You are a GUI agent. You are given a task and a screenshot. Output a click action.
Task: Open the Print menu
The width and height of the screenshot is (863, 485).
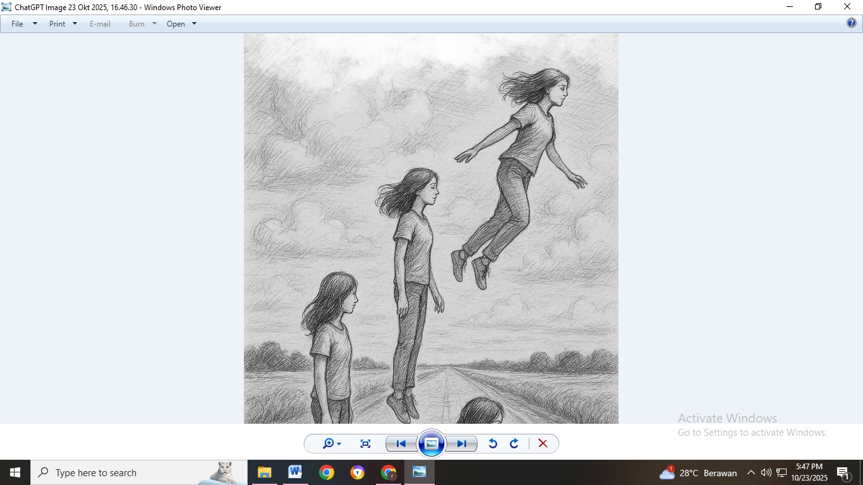(x=57, y=24)
